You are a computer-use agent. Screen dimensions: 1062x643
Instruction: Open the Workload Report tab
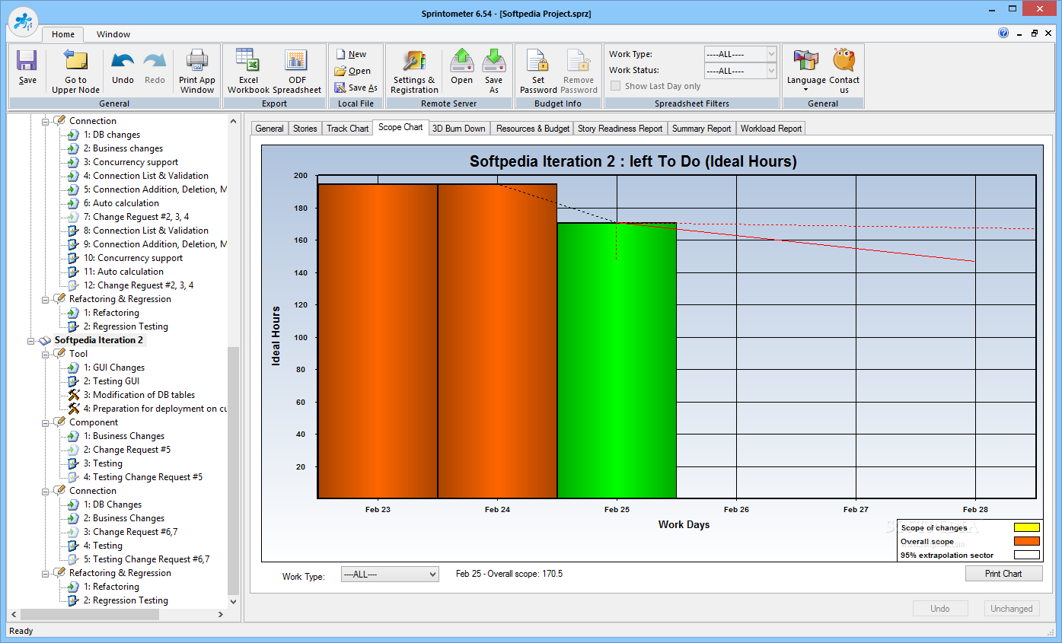pos(771,129)
